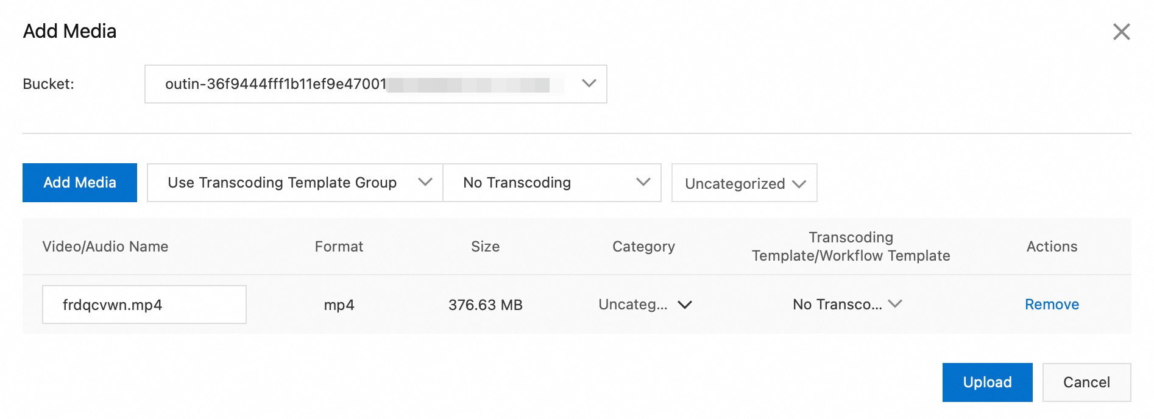The image size is (1154, 419).
Task: Open the Bucket dropdown
Action: click(366, 84)
